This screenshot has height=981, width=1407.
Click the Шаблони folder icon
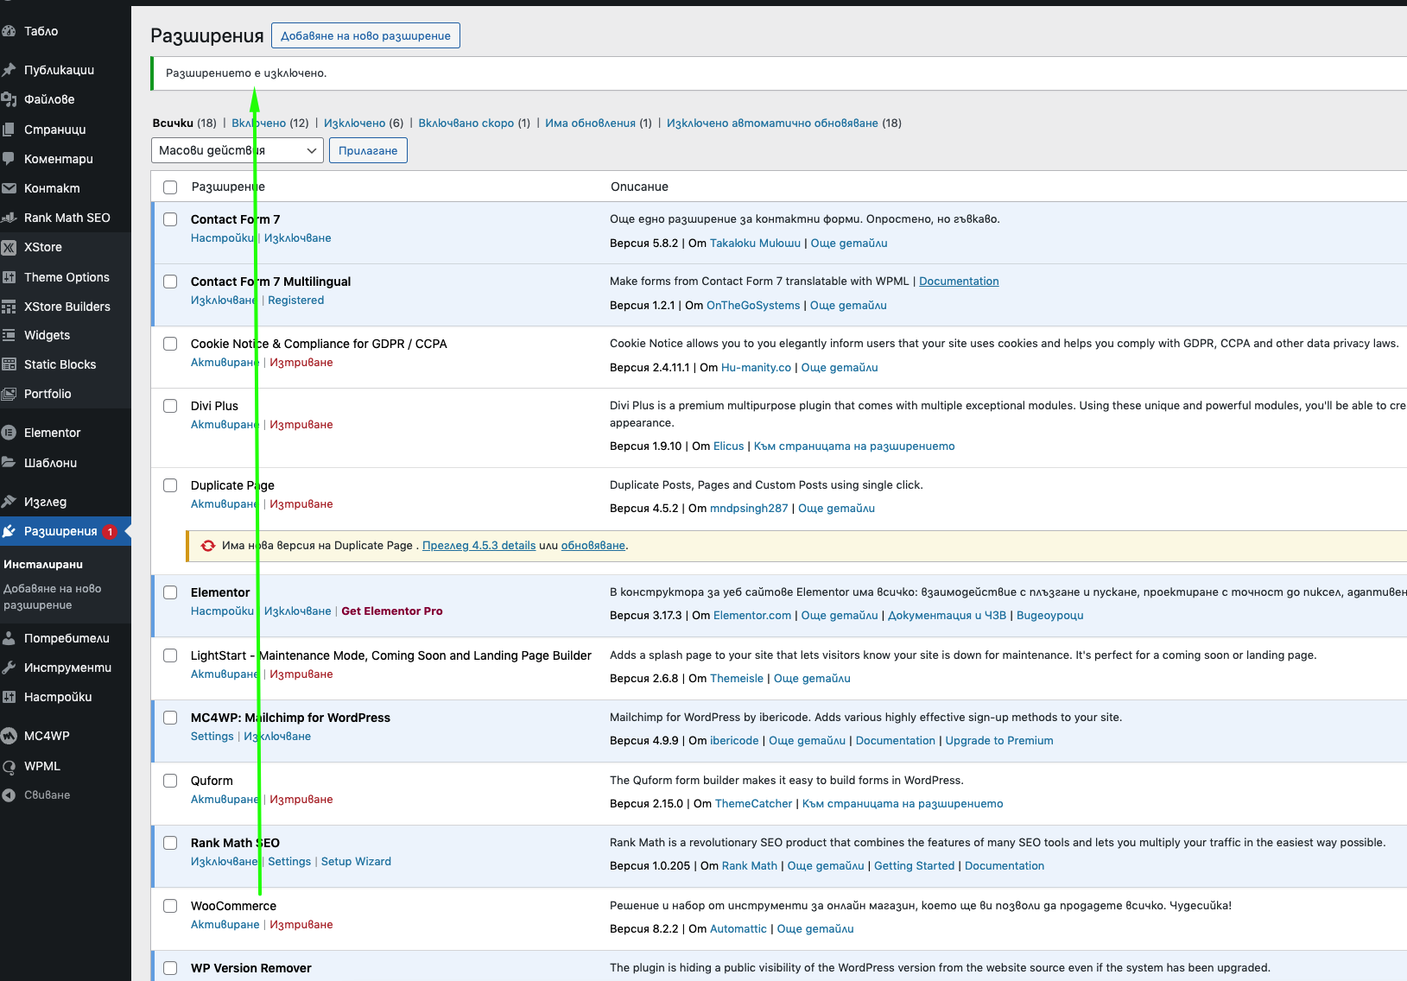click(x=9, y=463)
